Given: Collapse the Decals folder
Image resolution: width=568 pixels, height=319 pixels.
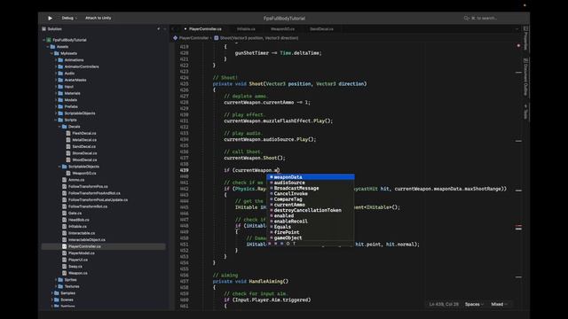Looking at the screenshot, I should [59, 127].
